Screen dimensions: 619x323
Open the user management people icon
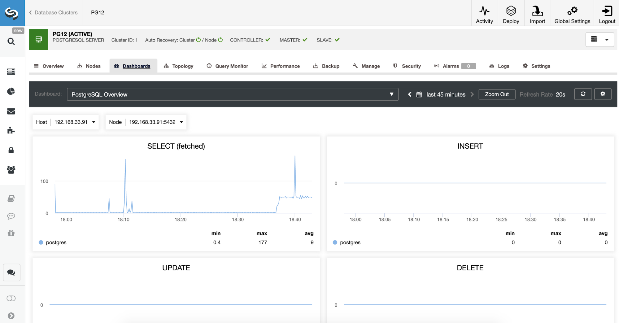tap(11, 169)
